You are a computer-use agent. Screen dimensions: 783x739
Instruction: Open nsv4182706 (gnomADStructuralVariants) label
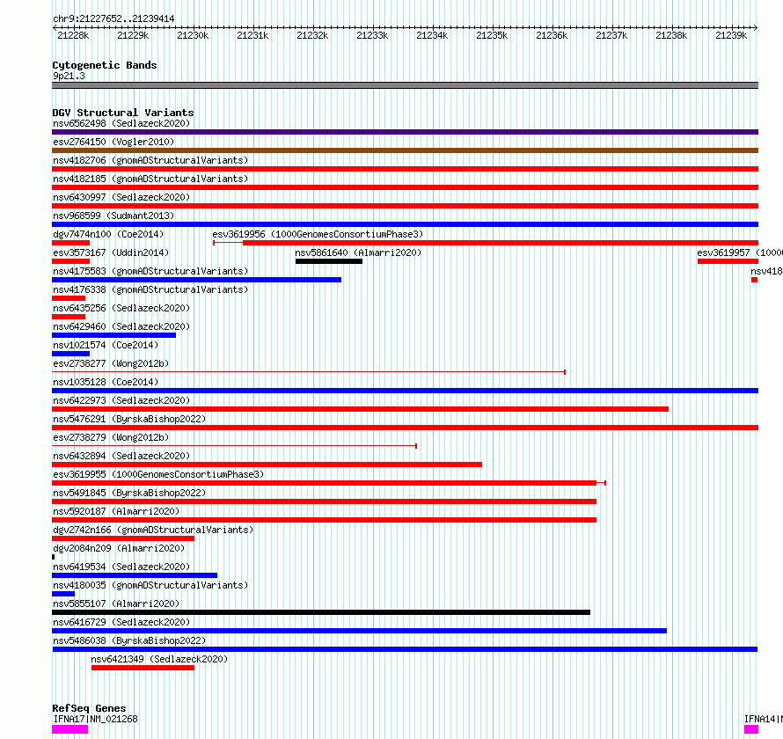[150, 160]
